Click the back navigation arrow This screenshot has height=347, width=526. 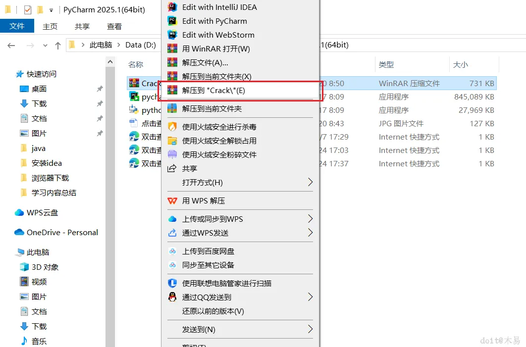(x=11, y=45)
